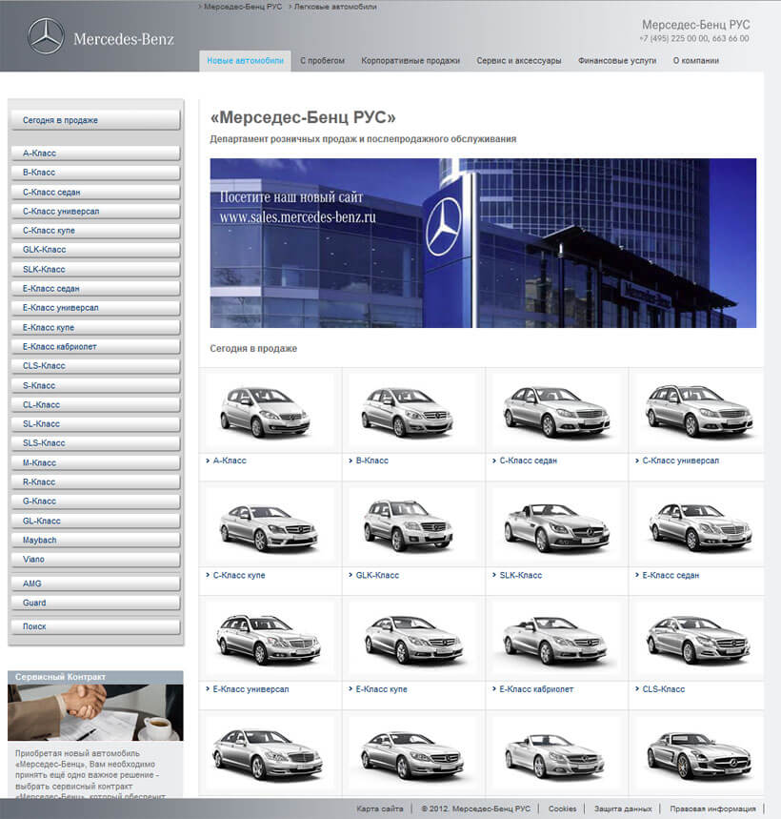The height and width of the screenshot is (819, 781).
Task: Open the B-Класс link under photo
Action: (372, 461)
